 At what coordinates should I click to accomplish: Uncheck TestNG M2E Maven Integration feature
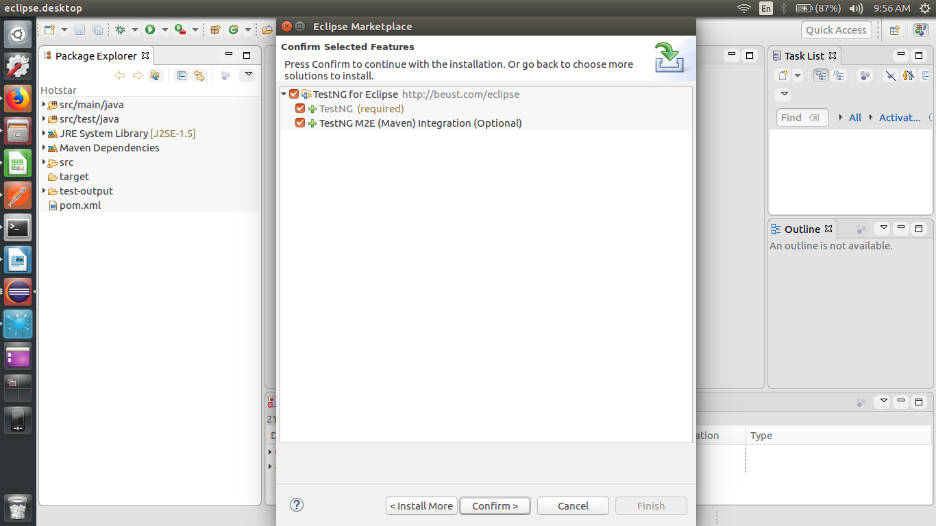[300, 123]
